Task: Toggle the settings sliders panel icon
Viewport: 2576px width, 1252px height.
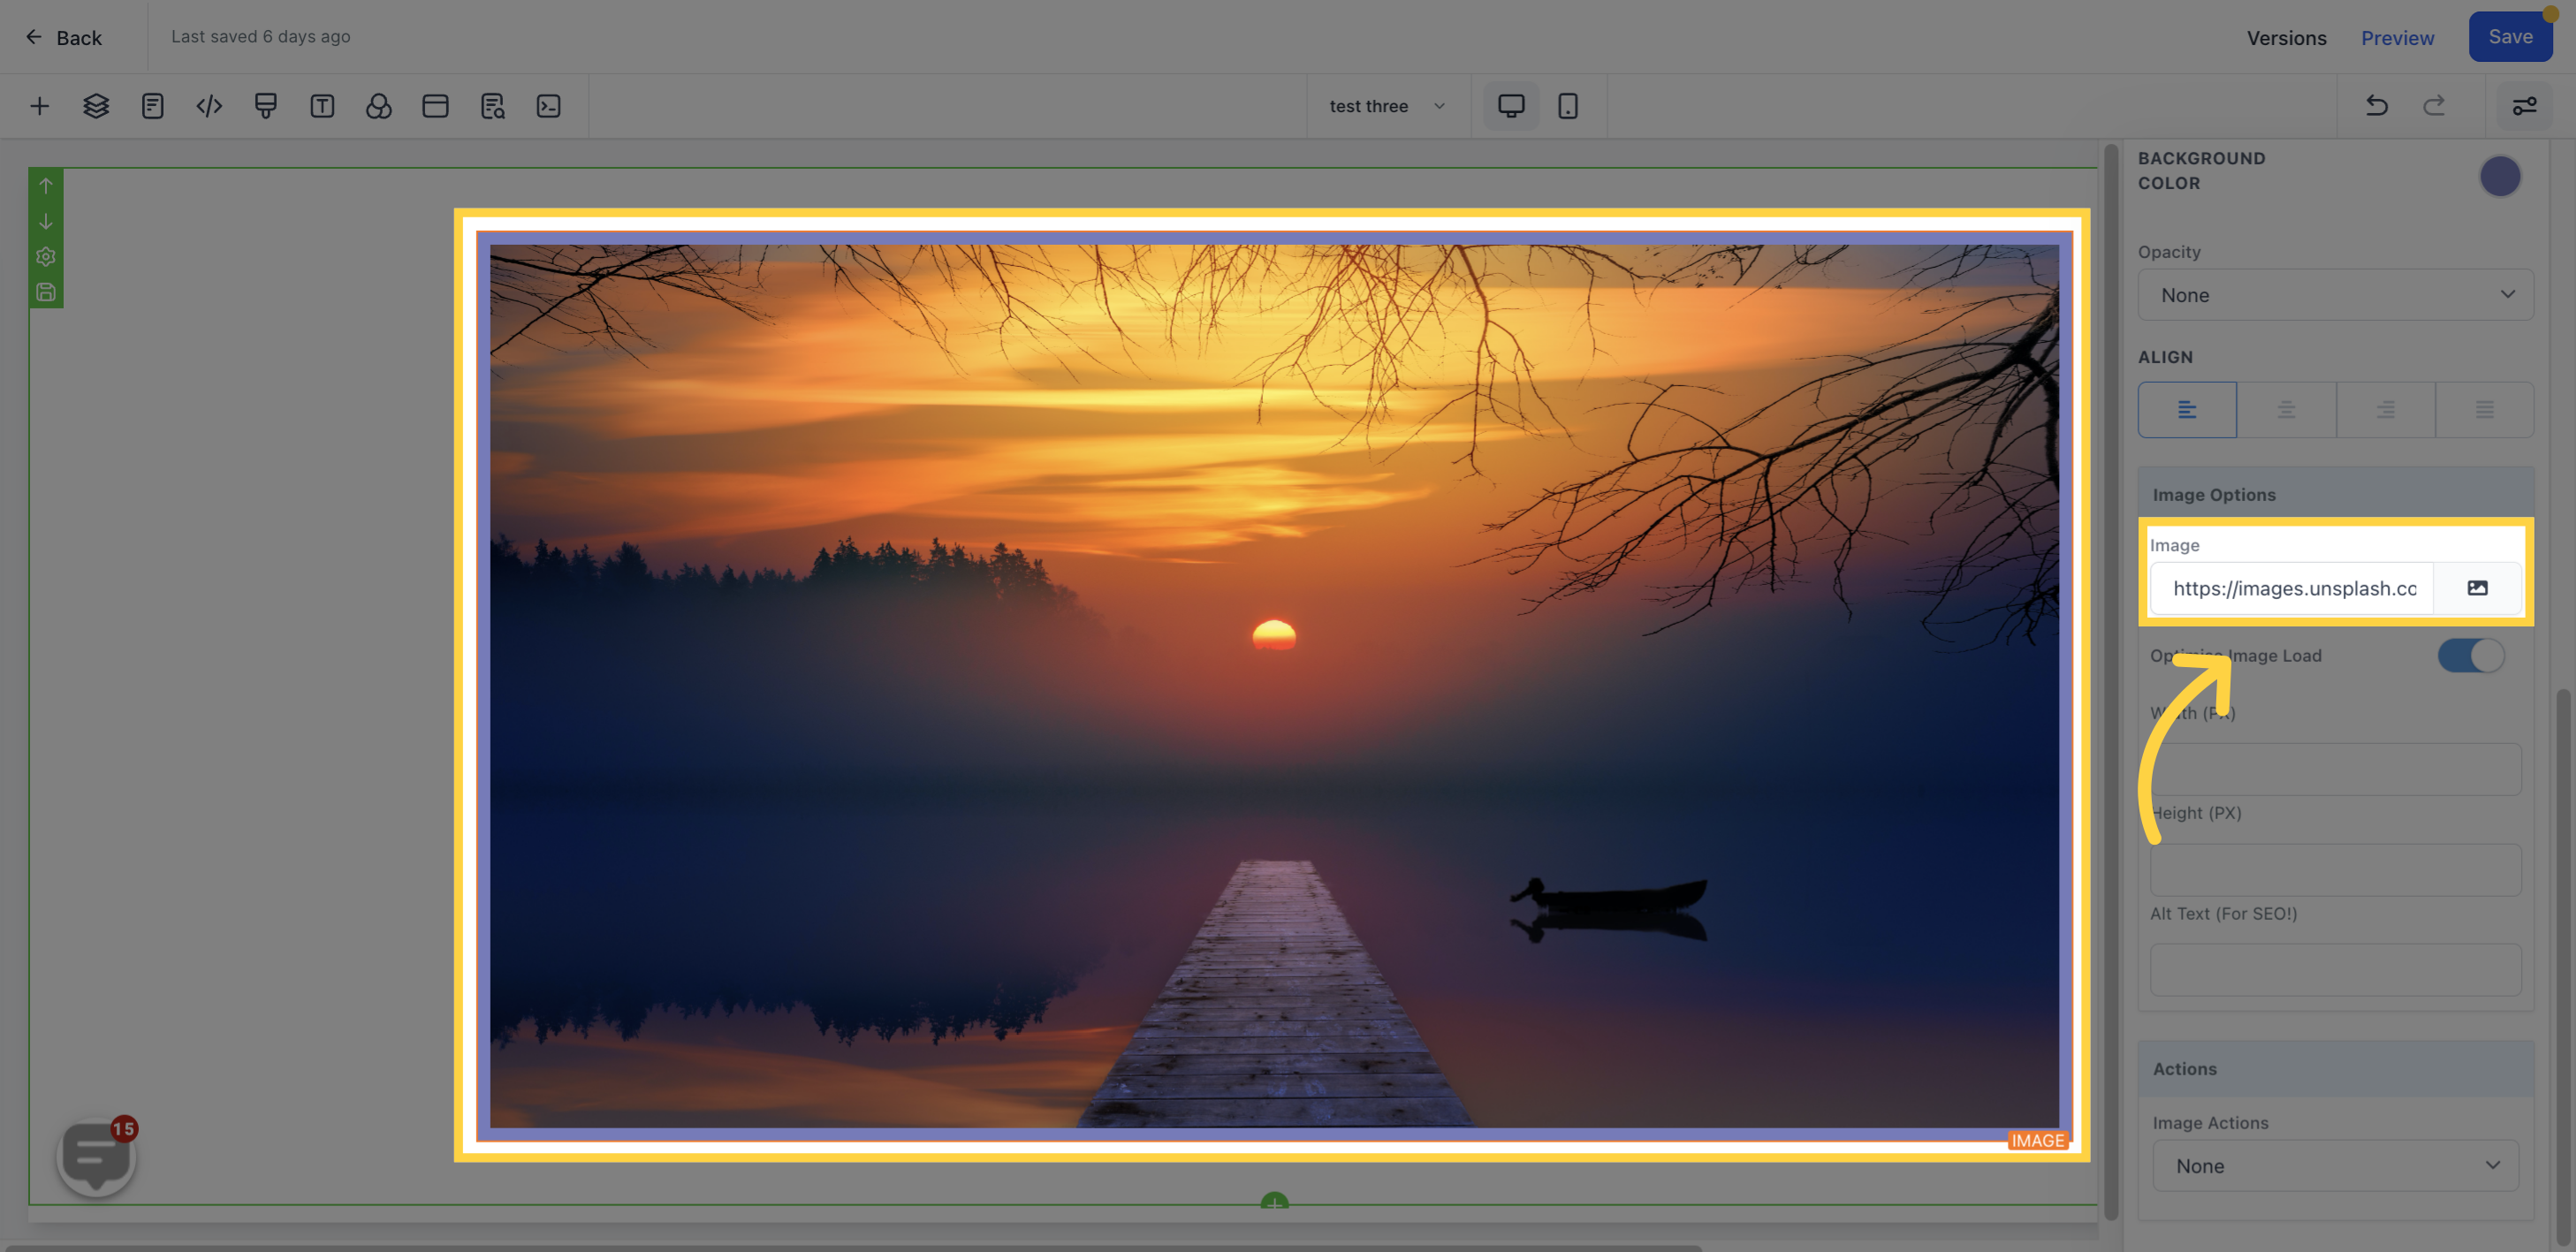Action: (2524, 106)
